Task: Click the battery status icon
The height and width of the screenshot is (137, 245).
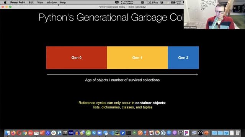Action: (173, 3)
